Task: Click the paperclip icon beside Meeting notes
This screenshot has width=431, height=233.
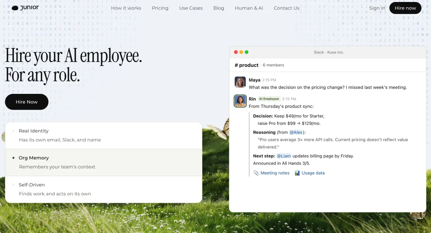Action: (256, 173)
